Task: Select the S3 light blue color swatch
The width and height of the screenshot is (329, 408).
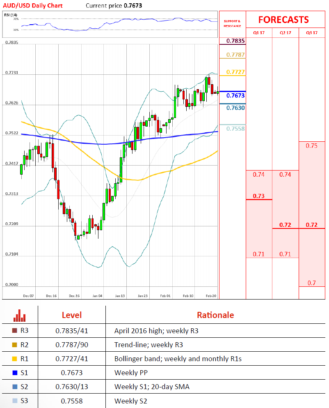Action: click(x=15, y=401)
